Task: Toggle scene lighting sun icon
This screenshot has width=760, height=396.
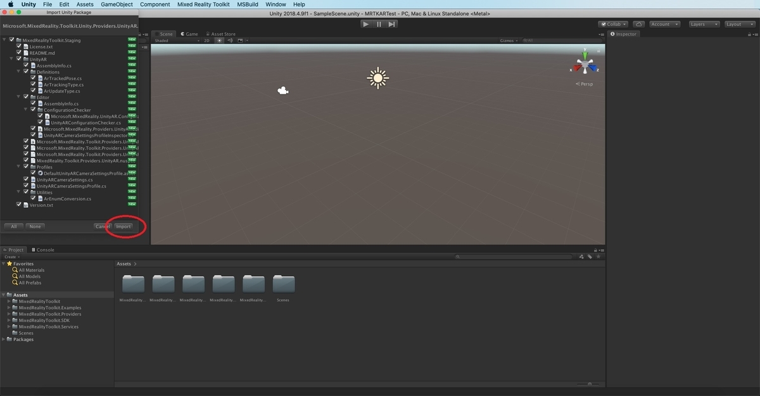Action: [x=219, y=41]
